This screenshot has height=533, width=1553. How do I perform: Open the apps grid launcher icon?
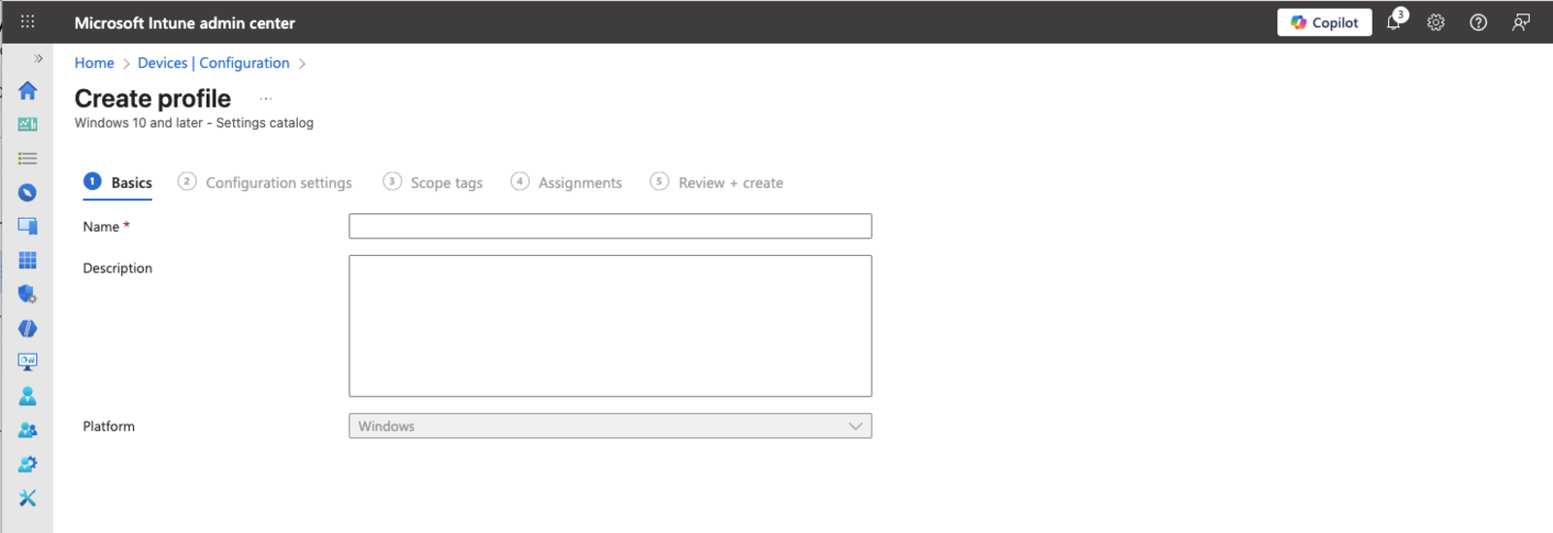click(x=27, y=21)
